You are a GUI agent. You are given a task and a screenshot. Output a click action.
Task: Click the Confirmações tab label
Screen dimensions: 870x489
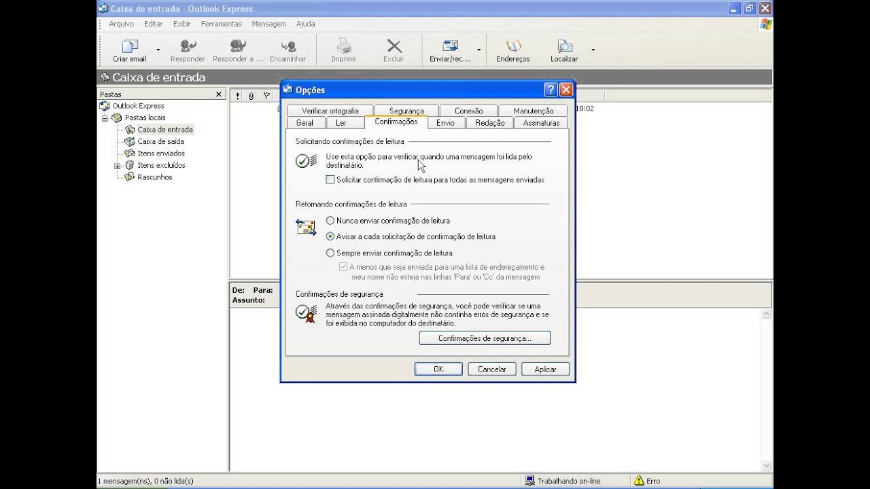click(396, 122)
